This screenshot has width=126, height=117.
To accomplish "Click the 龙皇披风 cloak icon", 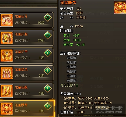I will click(7, 73).
